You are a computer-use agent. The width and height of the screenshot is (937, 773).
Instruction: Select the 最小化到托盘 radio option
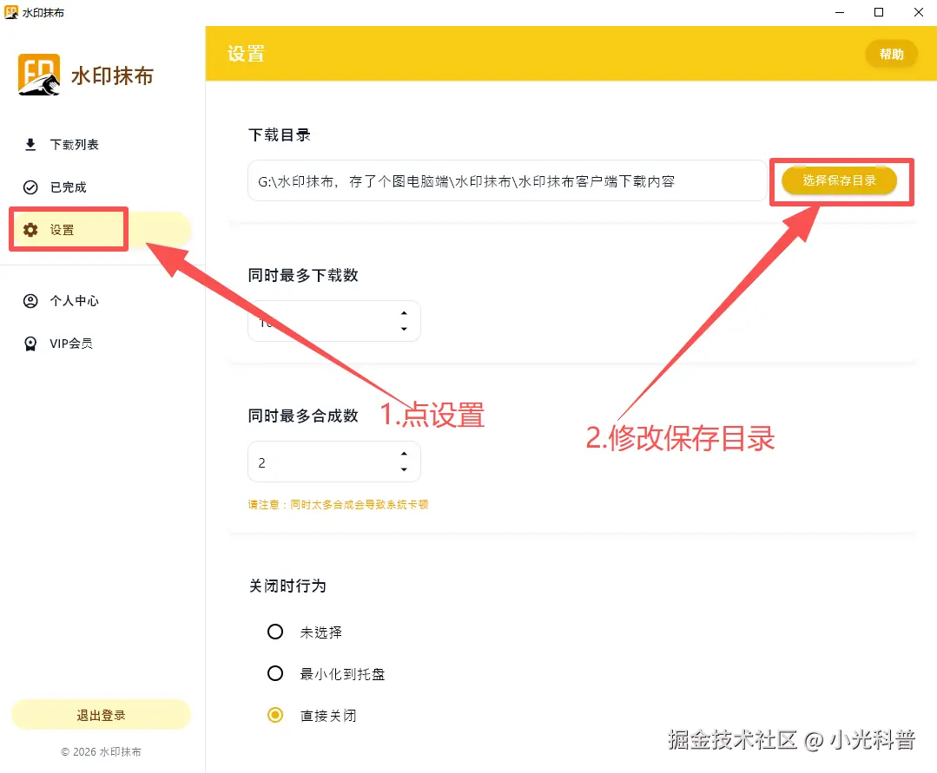[x=275, y=673]
